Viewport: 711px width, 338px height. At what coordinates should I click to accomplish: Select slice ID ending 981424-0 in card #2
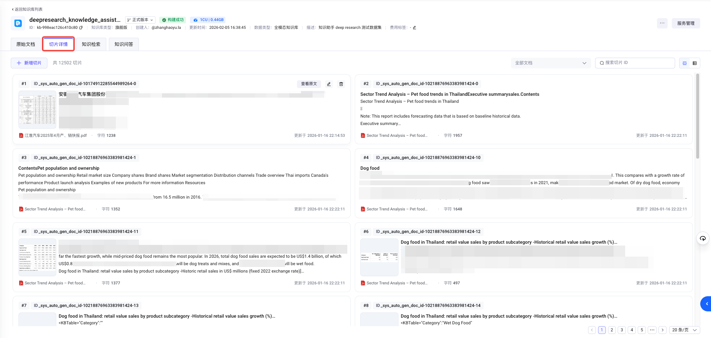(427, 84)
